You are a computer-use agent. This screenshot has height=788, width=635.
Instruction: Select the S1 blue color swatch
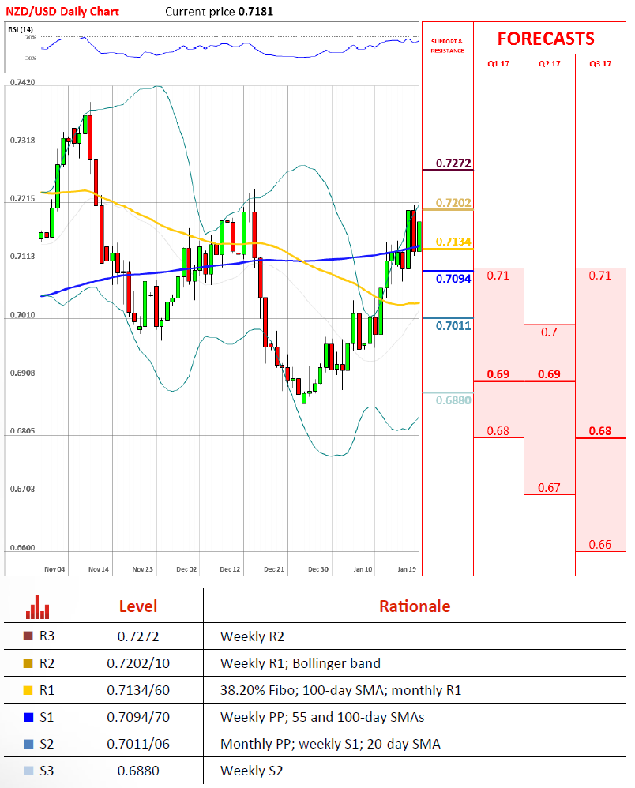pos(28,717)
